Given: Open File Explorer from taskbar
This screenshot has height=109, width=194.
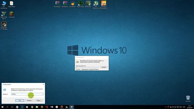Looking at the screenshot, I should pos(37,107).
